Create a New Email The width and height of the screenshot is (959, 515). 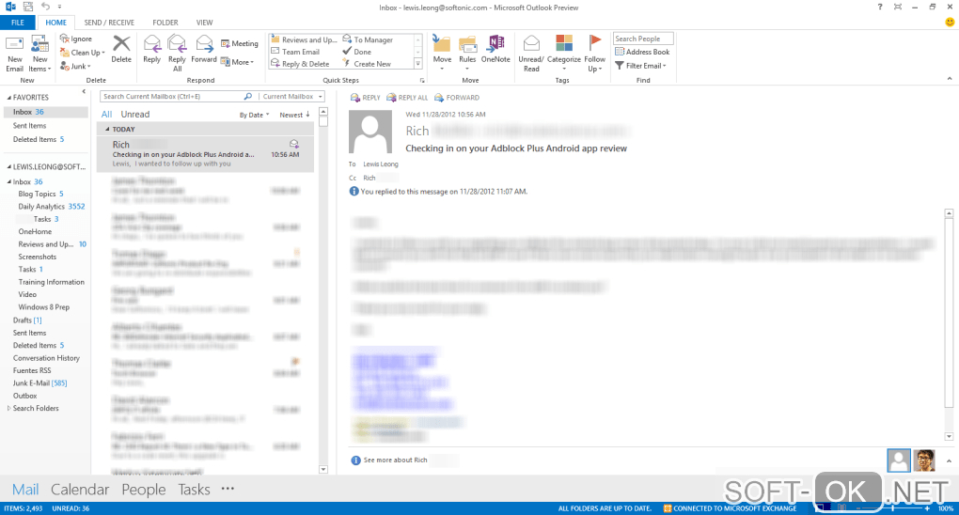point(15,54)
